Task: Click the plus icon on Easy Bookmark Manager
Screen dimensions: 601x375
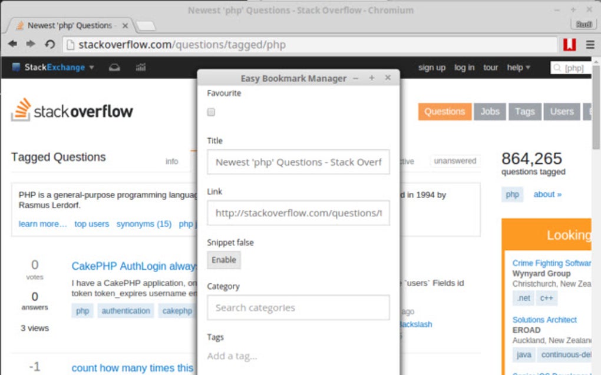Action: coord(371,77)
